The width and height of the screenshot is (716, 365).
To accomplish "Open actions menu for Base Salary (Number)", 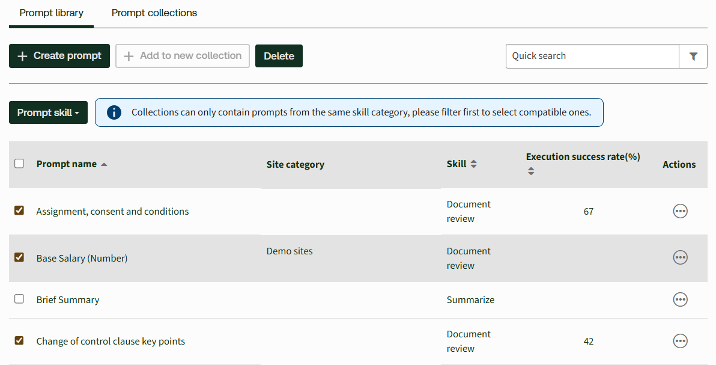I will pos(680,258).
